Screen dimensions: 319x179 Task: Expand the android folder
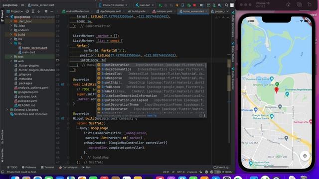point(11,30)
